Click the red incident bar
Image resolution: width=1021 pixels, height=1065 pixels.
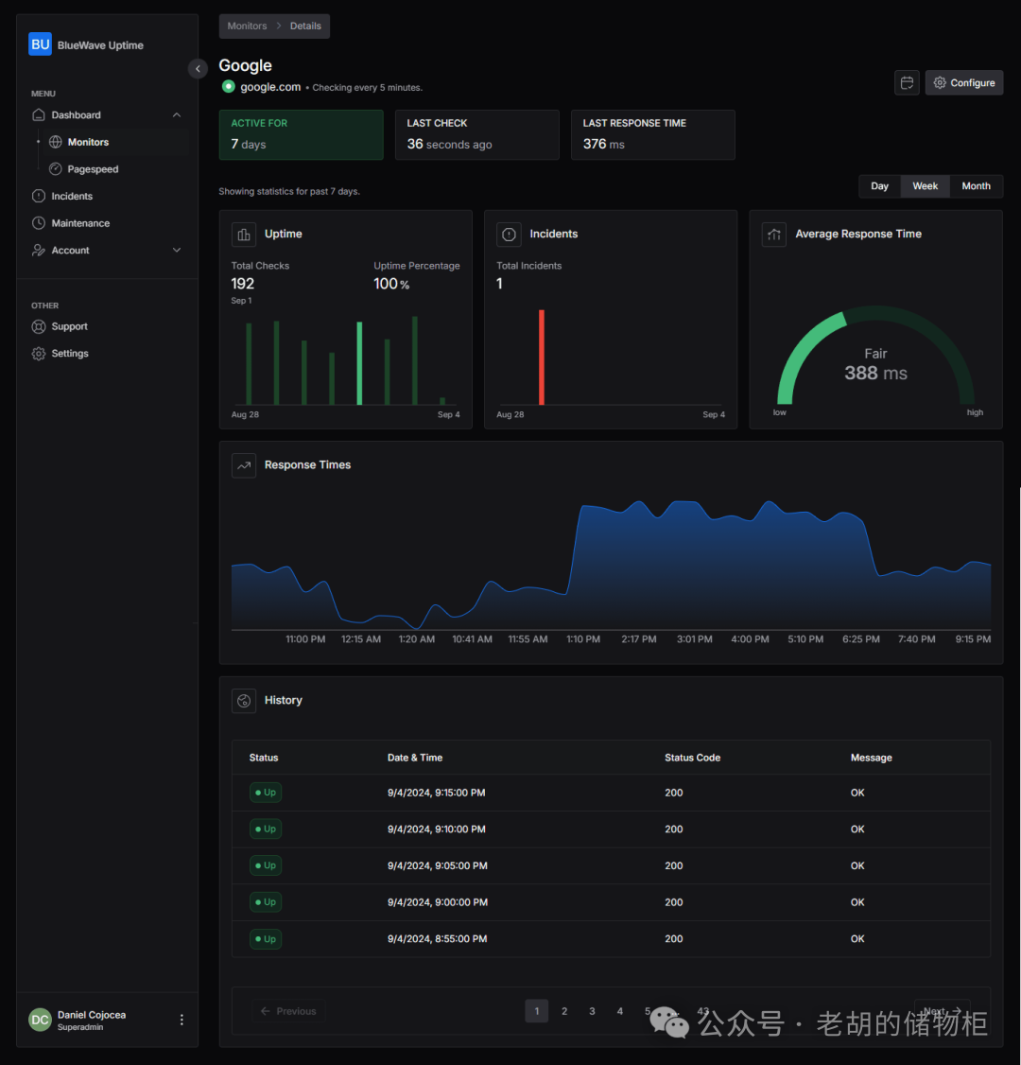point(542,358)
